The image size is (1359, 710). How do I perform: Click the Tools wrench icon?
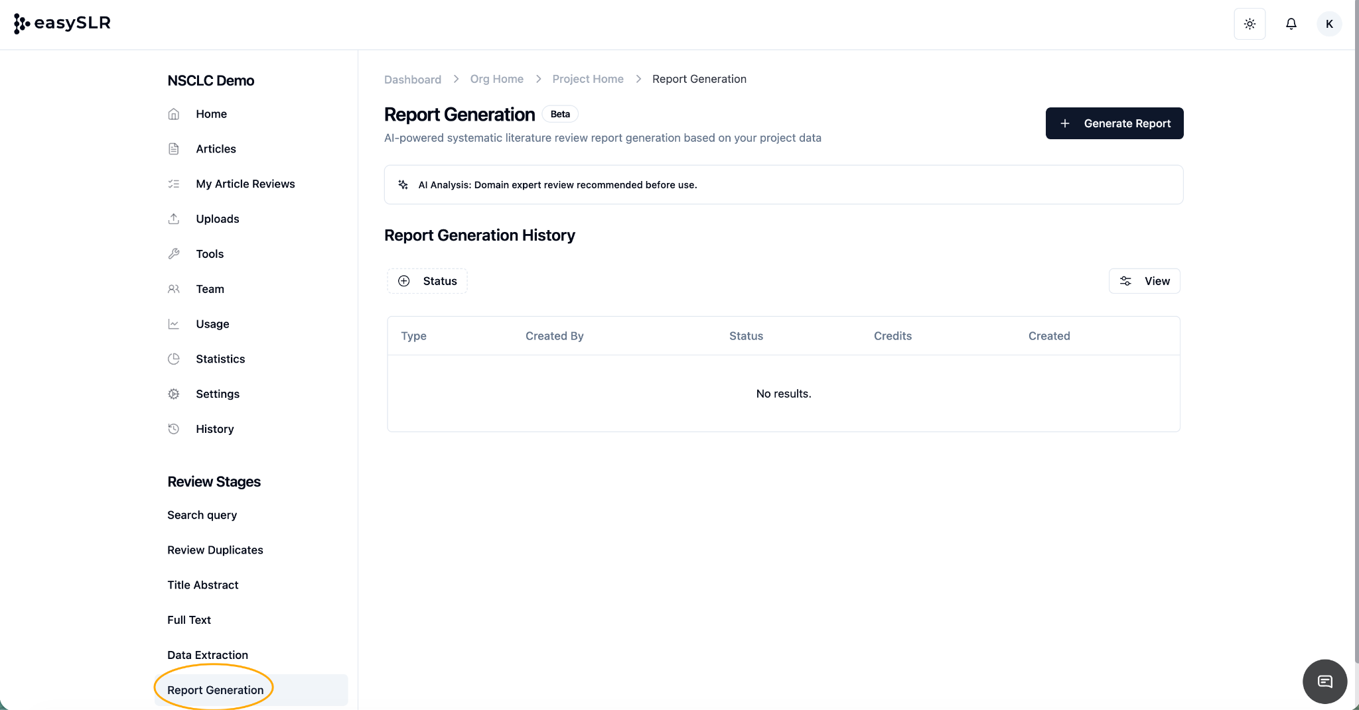pos(174,254)
